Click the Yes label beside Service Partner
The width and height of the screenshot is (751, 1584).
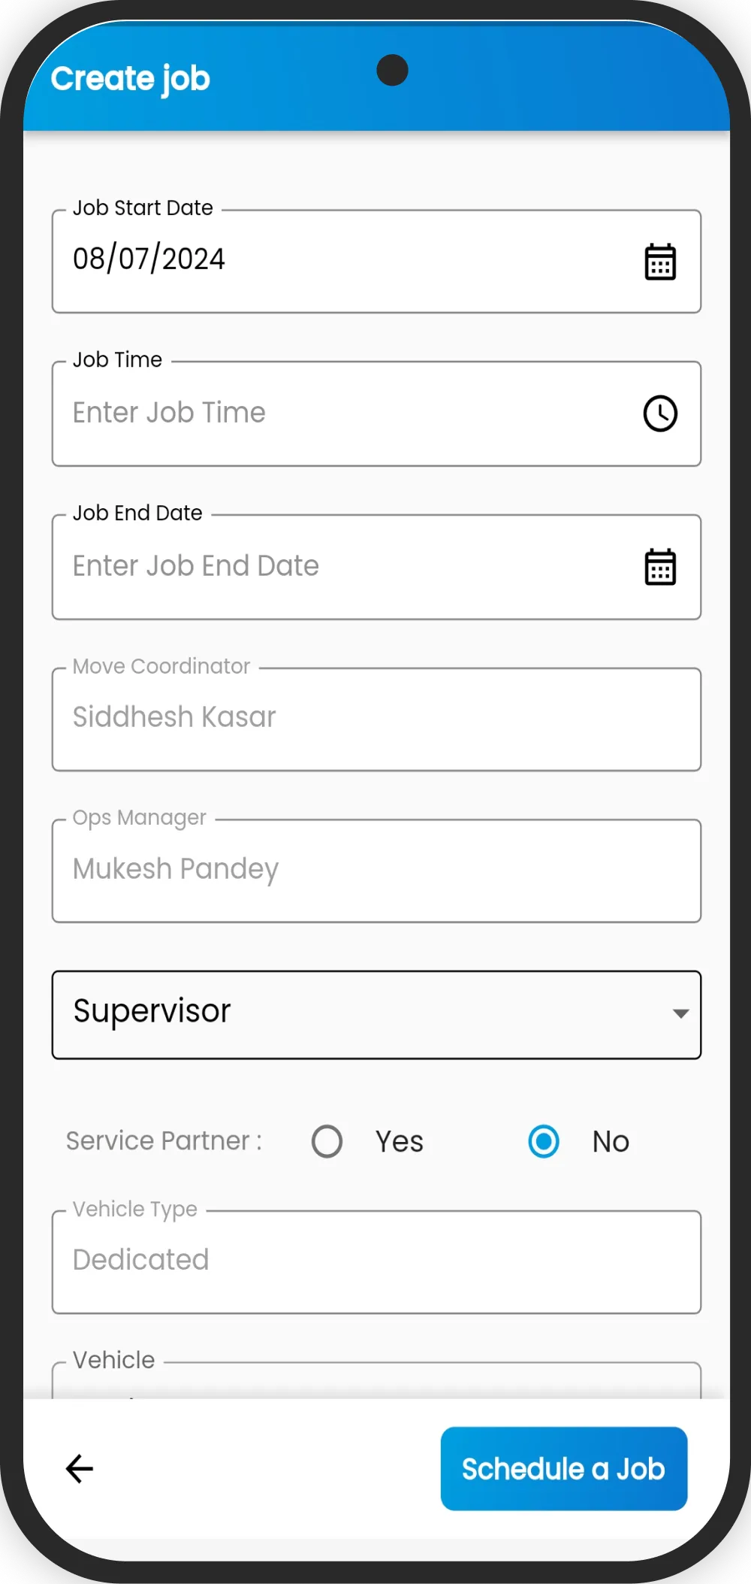(x=400, y=1142)
